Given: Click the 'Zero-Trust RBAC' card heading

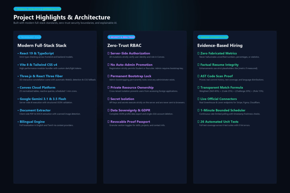Looking at the screenshot, I should 124,45.
